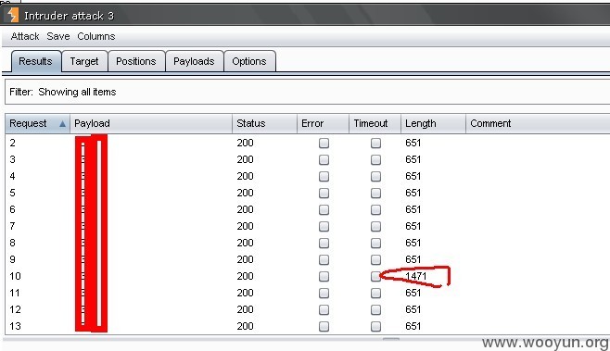Open the Attack menu

click(25, 36)
